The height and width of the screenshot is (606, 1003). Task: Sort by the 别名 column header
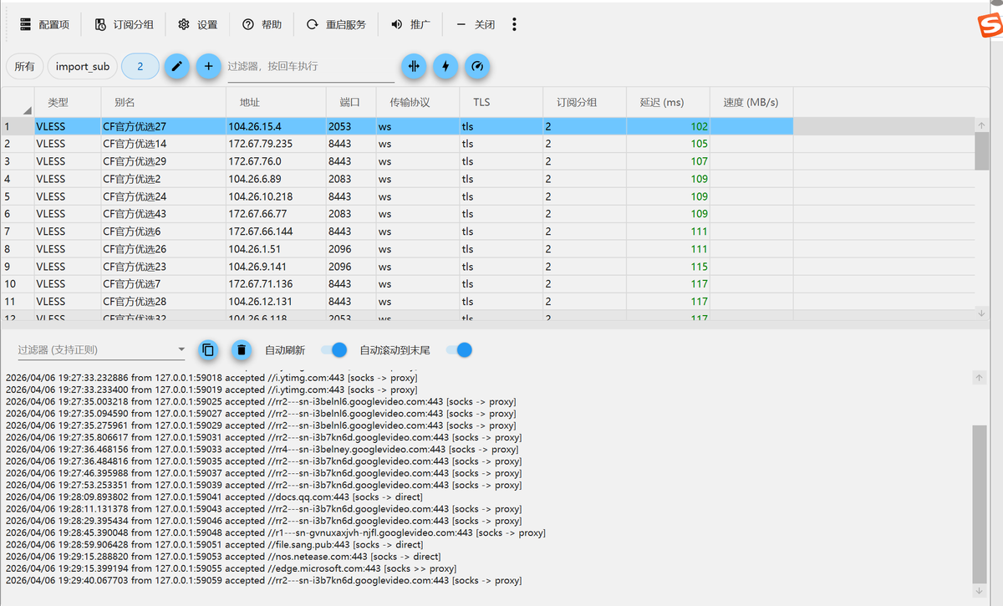[163, 102]
